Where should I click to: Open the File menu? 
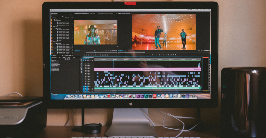point(63,10)
